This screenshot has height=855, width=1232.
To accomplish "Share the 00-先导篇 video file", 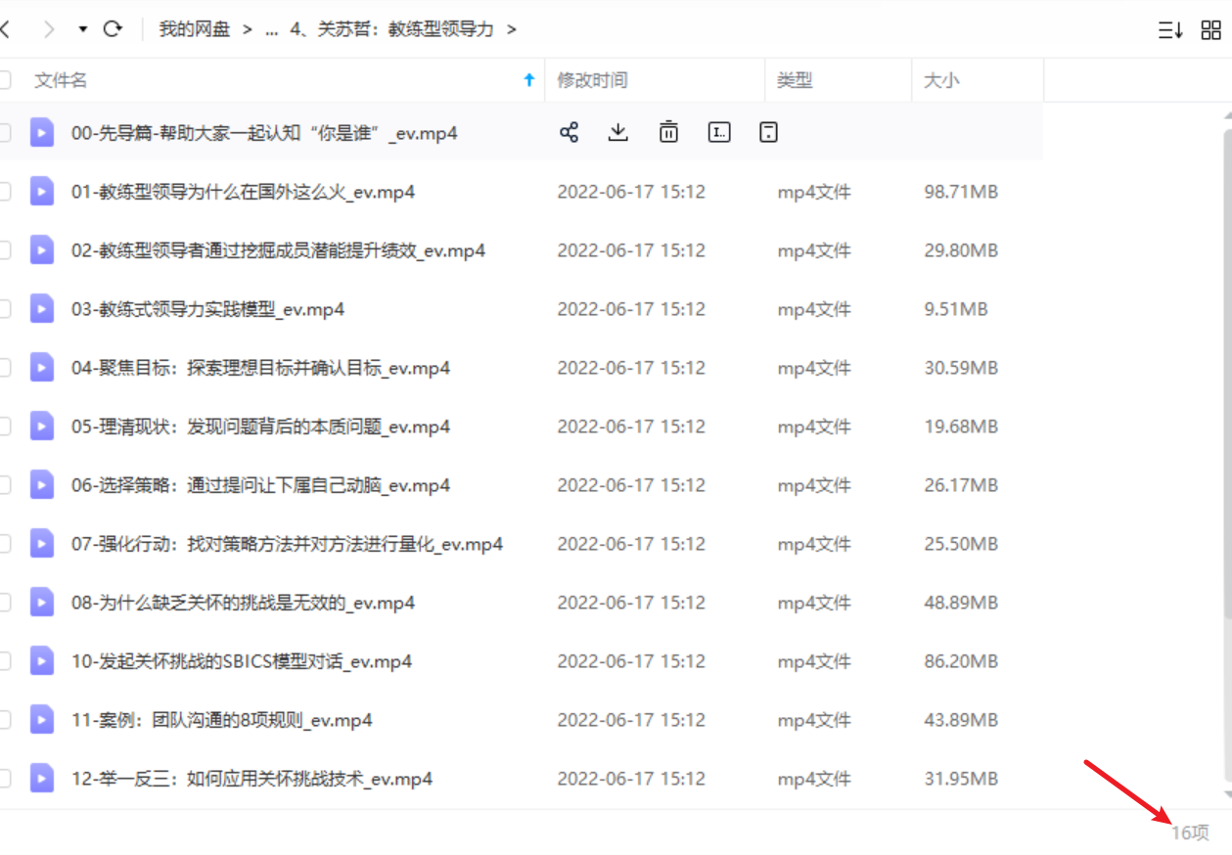I will [569, 132].
